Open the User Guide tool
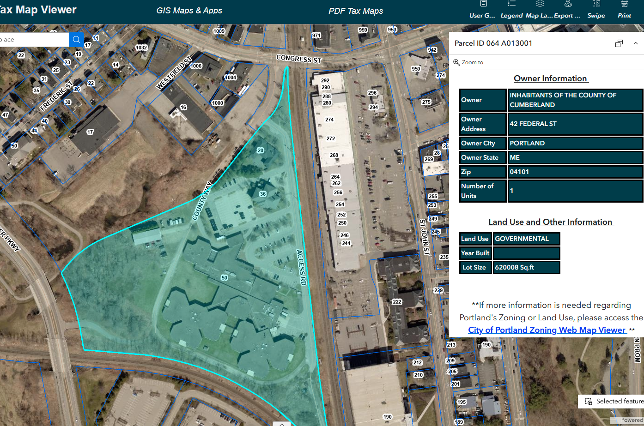Image resolution: width=644 pixels, height=426 pixels. coord(482,10)
